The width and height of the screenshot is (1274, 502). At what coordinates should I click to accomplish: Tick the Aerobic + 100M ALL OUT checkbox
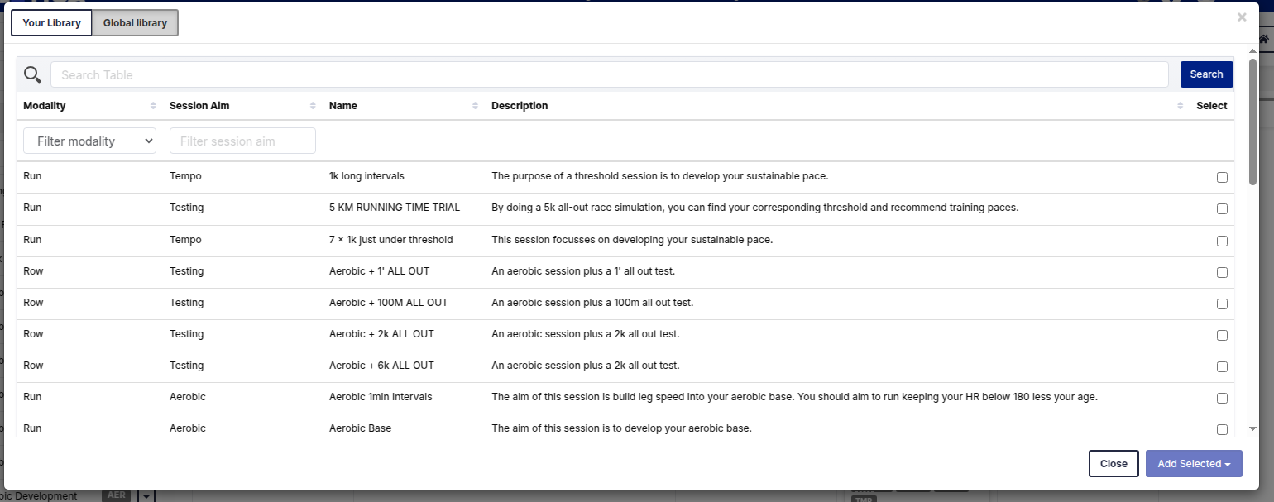click(1222, 304)
